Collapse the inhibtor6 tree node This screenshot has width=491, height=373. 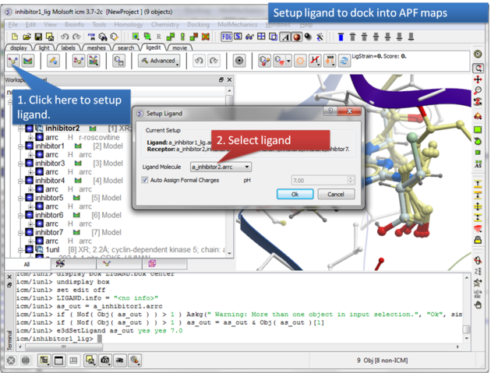[20, 215]
